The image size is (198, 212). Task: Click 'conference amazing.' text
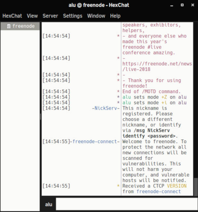click(x=149, y=53)
